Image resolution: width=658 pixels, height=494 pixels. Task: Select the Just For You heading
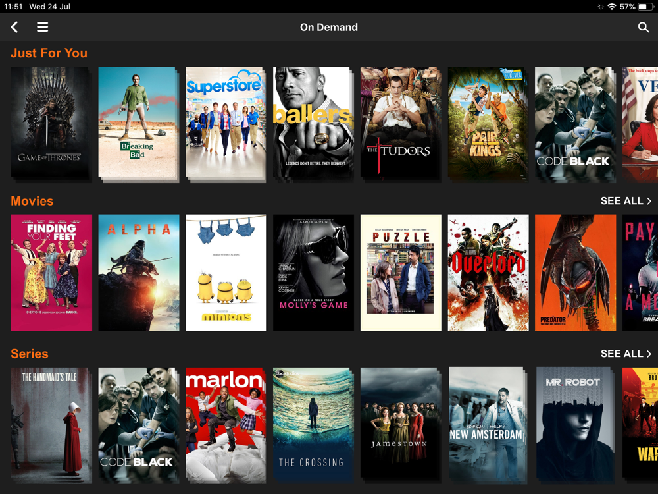click(49, 53)
